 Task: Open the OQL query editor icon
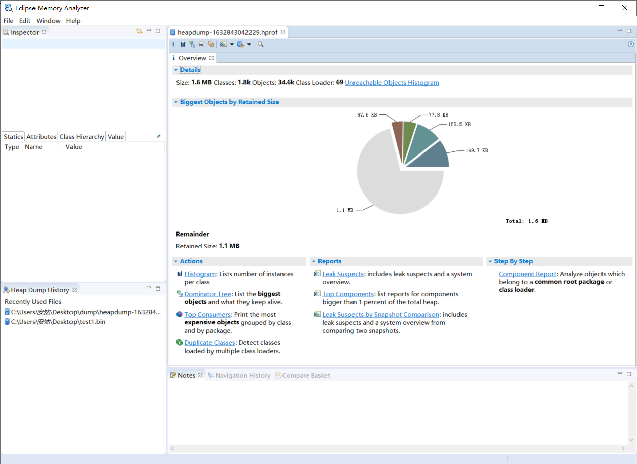(201, 44)
